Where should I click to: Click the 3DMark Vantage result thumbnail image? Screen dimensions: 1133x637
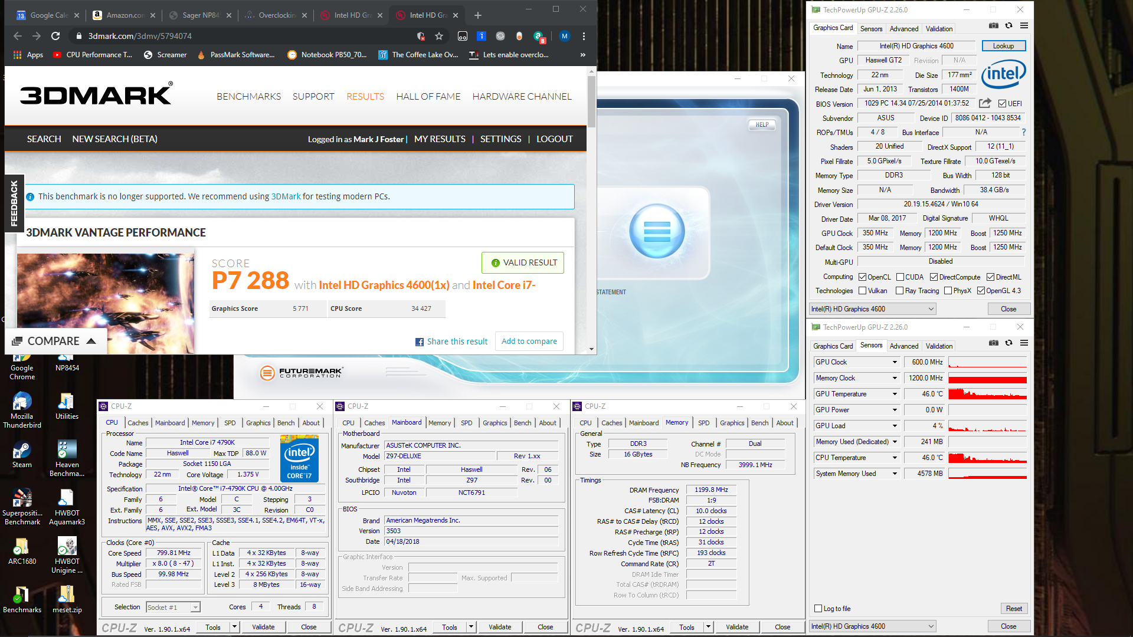tap(106, 304)
